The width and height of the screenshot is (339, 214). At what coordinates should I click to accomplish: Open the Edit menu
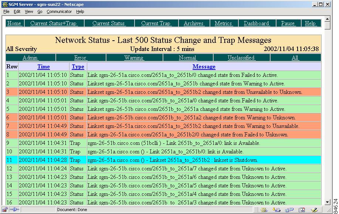pos(17,12)
